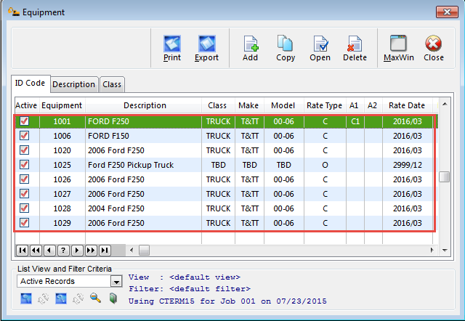This screenshot has height=321, width=465.
Task: Click the question mark navigation button
Action: pos(63,251)
